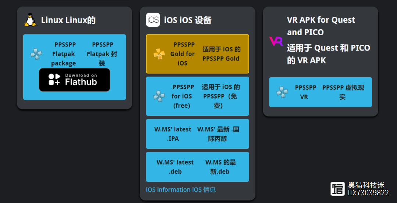Viewport: 397px width, 203px height.
Task: Click the Linux section heading
Action: [x=68, y=20]
